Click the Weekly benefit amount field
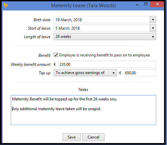 [107, 64]
